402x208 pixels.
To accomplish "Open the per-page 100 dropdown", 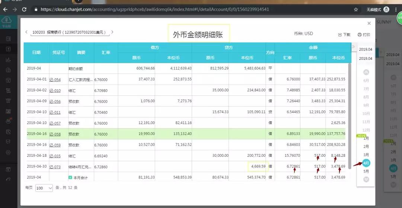I will [44, 188].
